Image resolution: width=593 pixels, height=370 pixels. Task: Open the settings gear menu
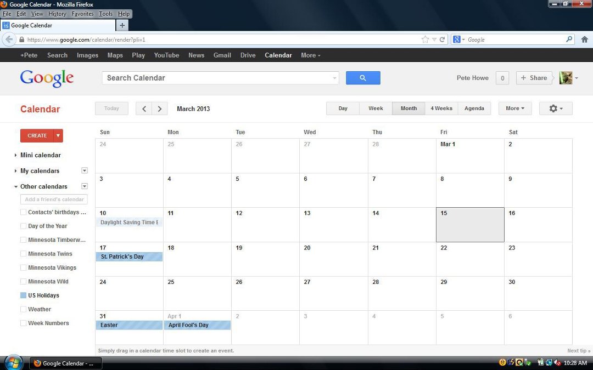coord(555,109)
